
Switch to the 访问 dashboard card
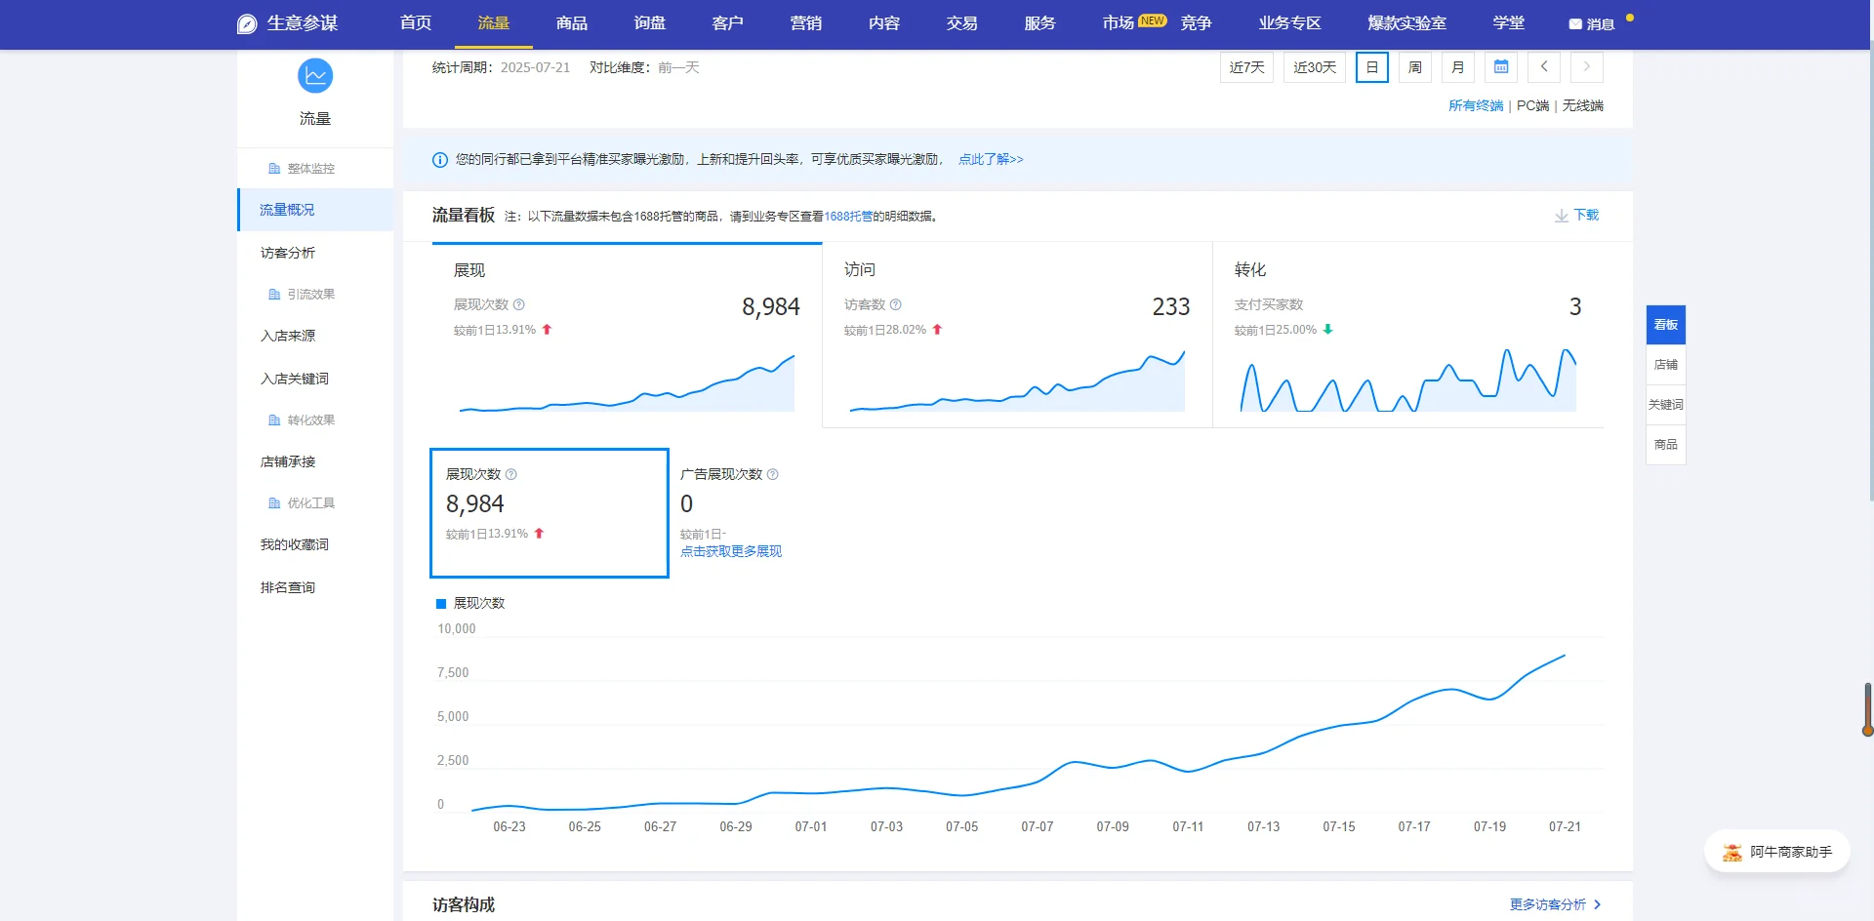(x=1017, y=335)
